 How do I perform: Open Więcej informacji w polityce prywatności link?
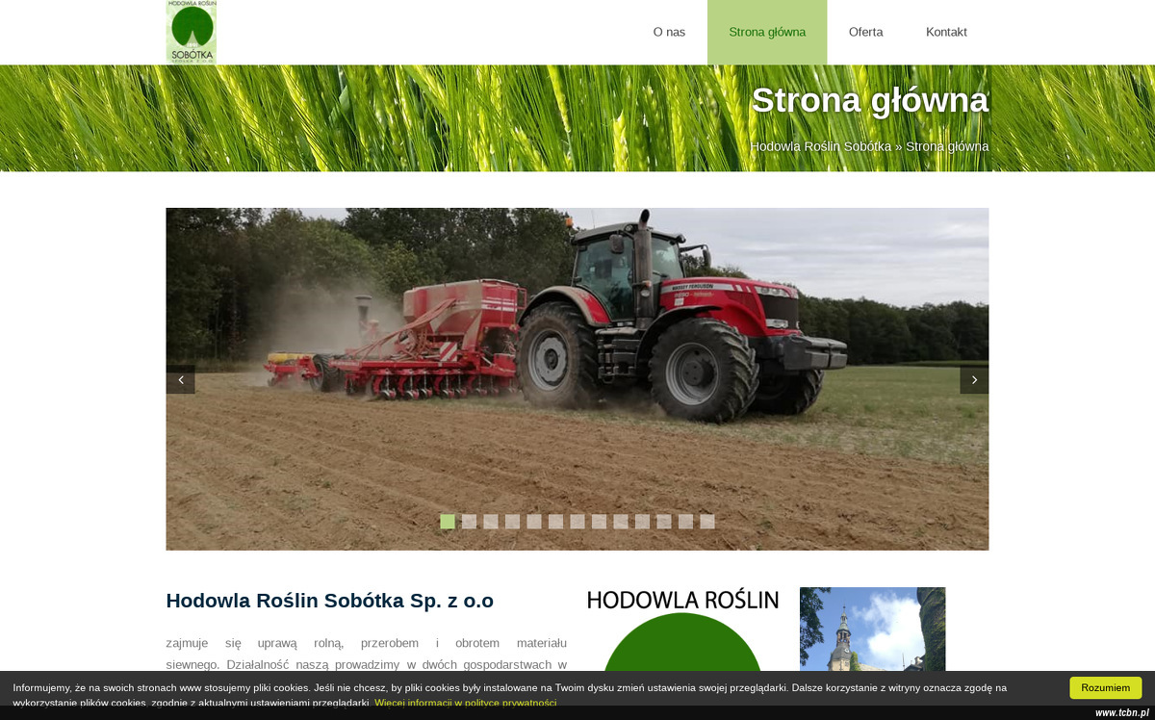tap(466, 703)
